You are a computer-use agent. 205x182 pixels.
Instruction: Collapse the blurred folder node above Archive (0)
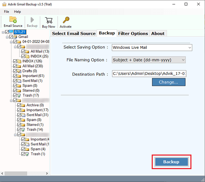[11, 101]
